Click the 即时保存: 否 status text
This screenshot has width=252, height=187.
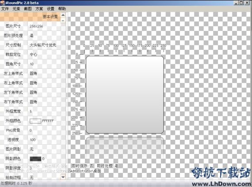82,166
